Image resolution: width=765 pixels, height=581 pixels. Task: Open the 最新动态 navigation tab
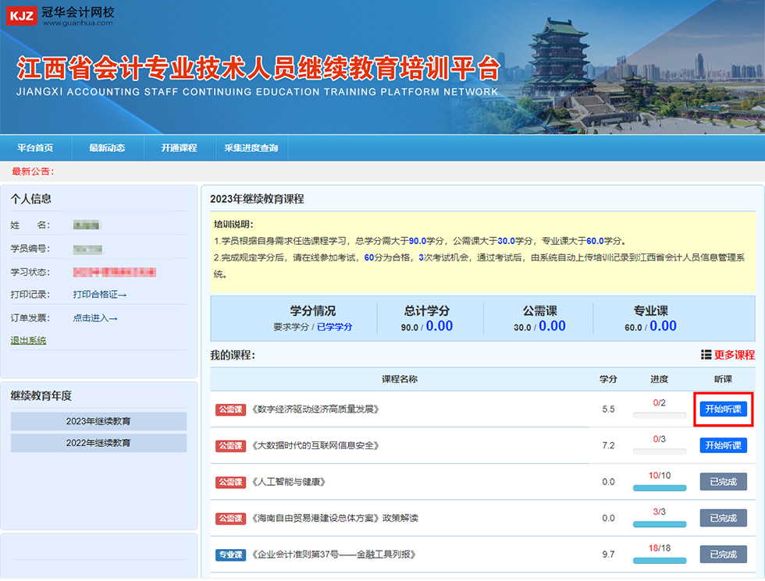tap(107, 147)
